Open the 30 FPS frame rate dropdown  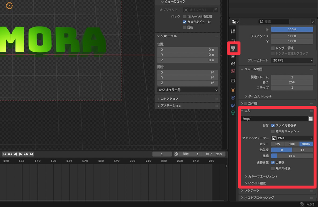click(x=292, y=60)
